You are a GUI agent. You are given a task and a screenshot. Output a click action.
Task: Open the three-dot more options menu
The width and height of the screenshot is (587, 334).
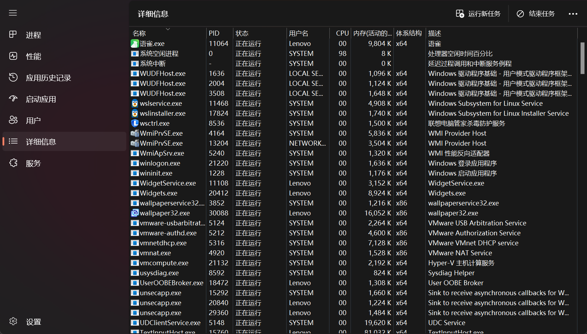(573, 14)
